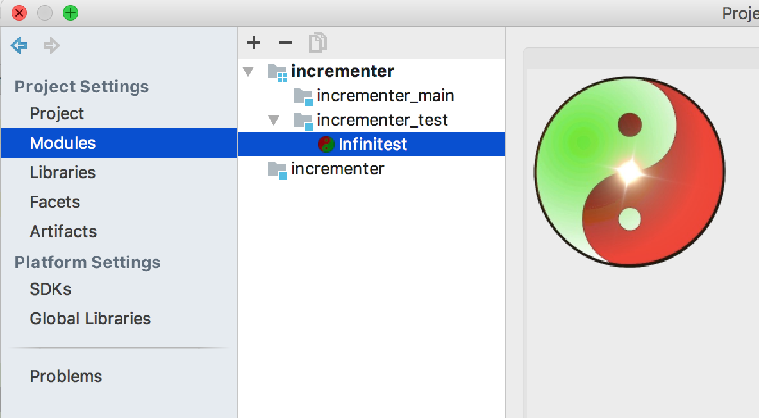Collapse the bold incrementer root node

[x=248, y=72]
